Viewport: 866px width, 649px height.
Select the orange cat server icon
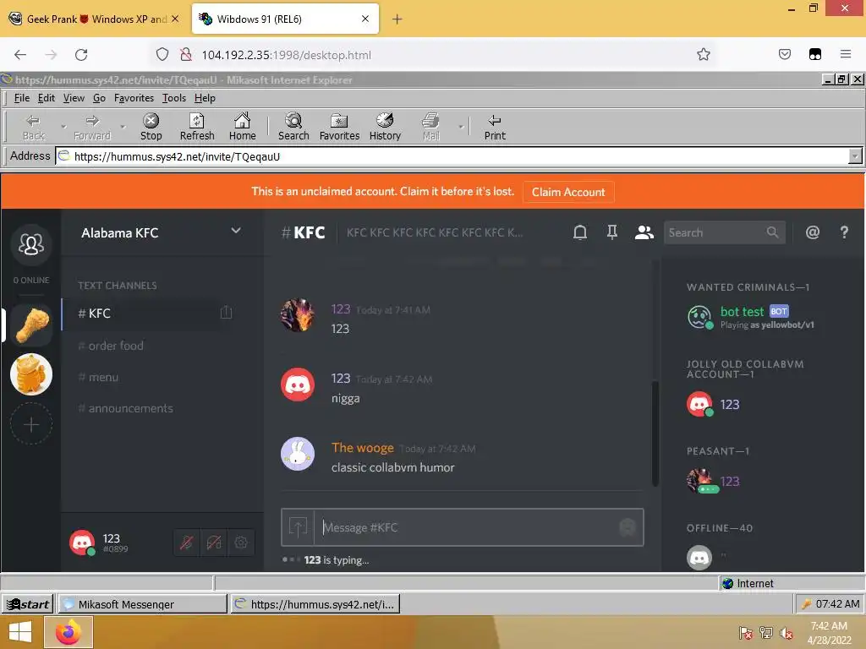[x=31, y=374]
